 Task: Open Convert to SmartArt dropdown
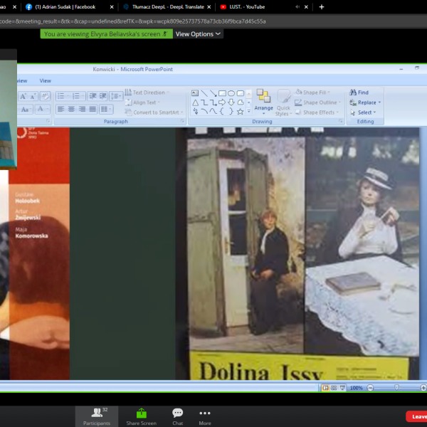pos(154,112)
